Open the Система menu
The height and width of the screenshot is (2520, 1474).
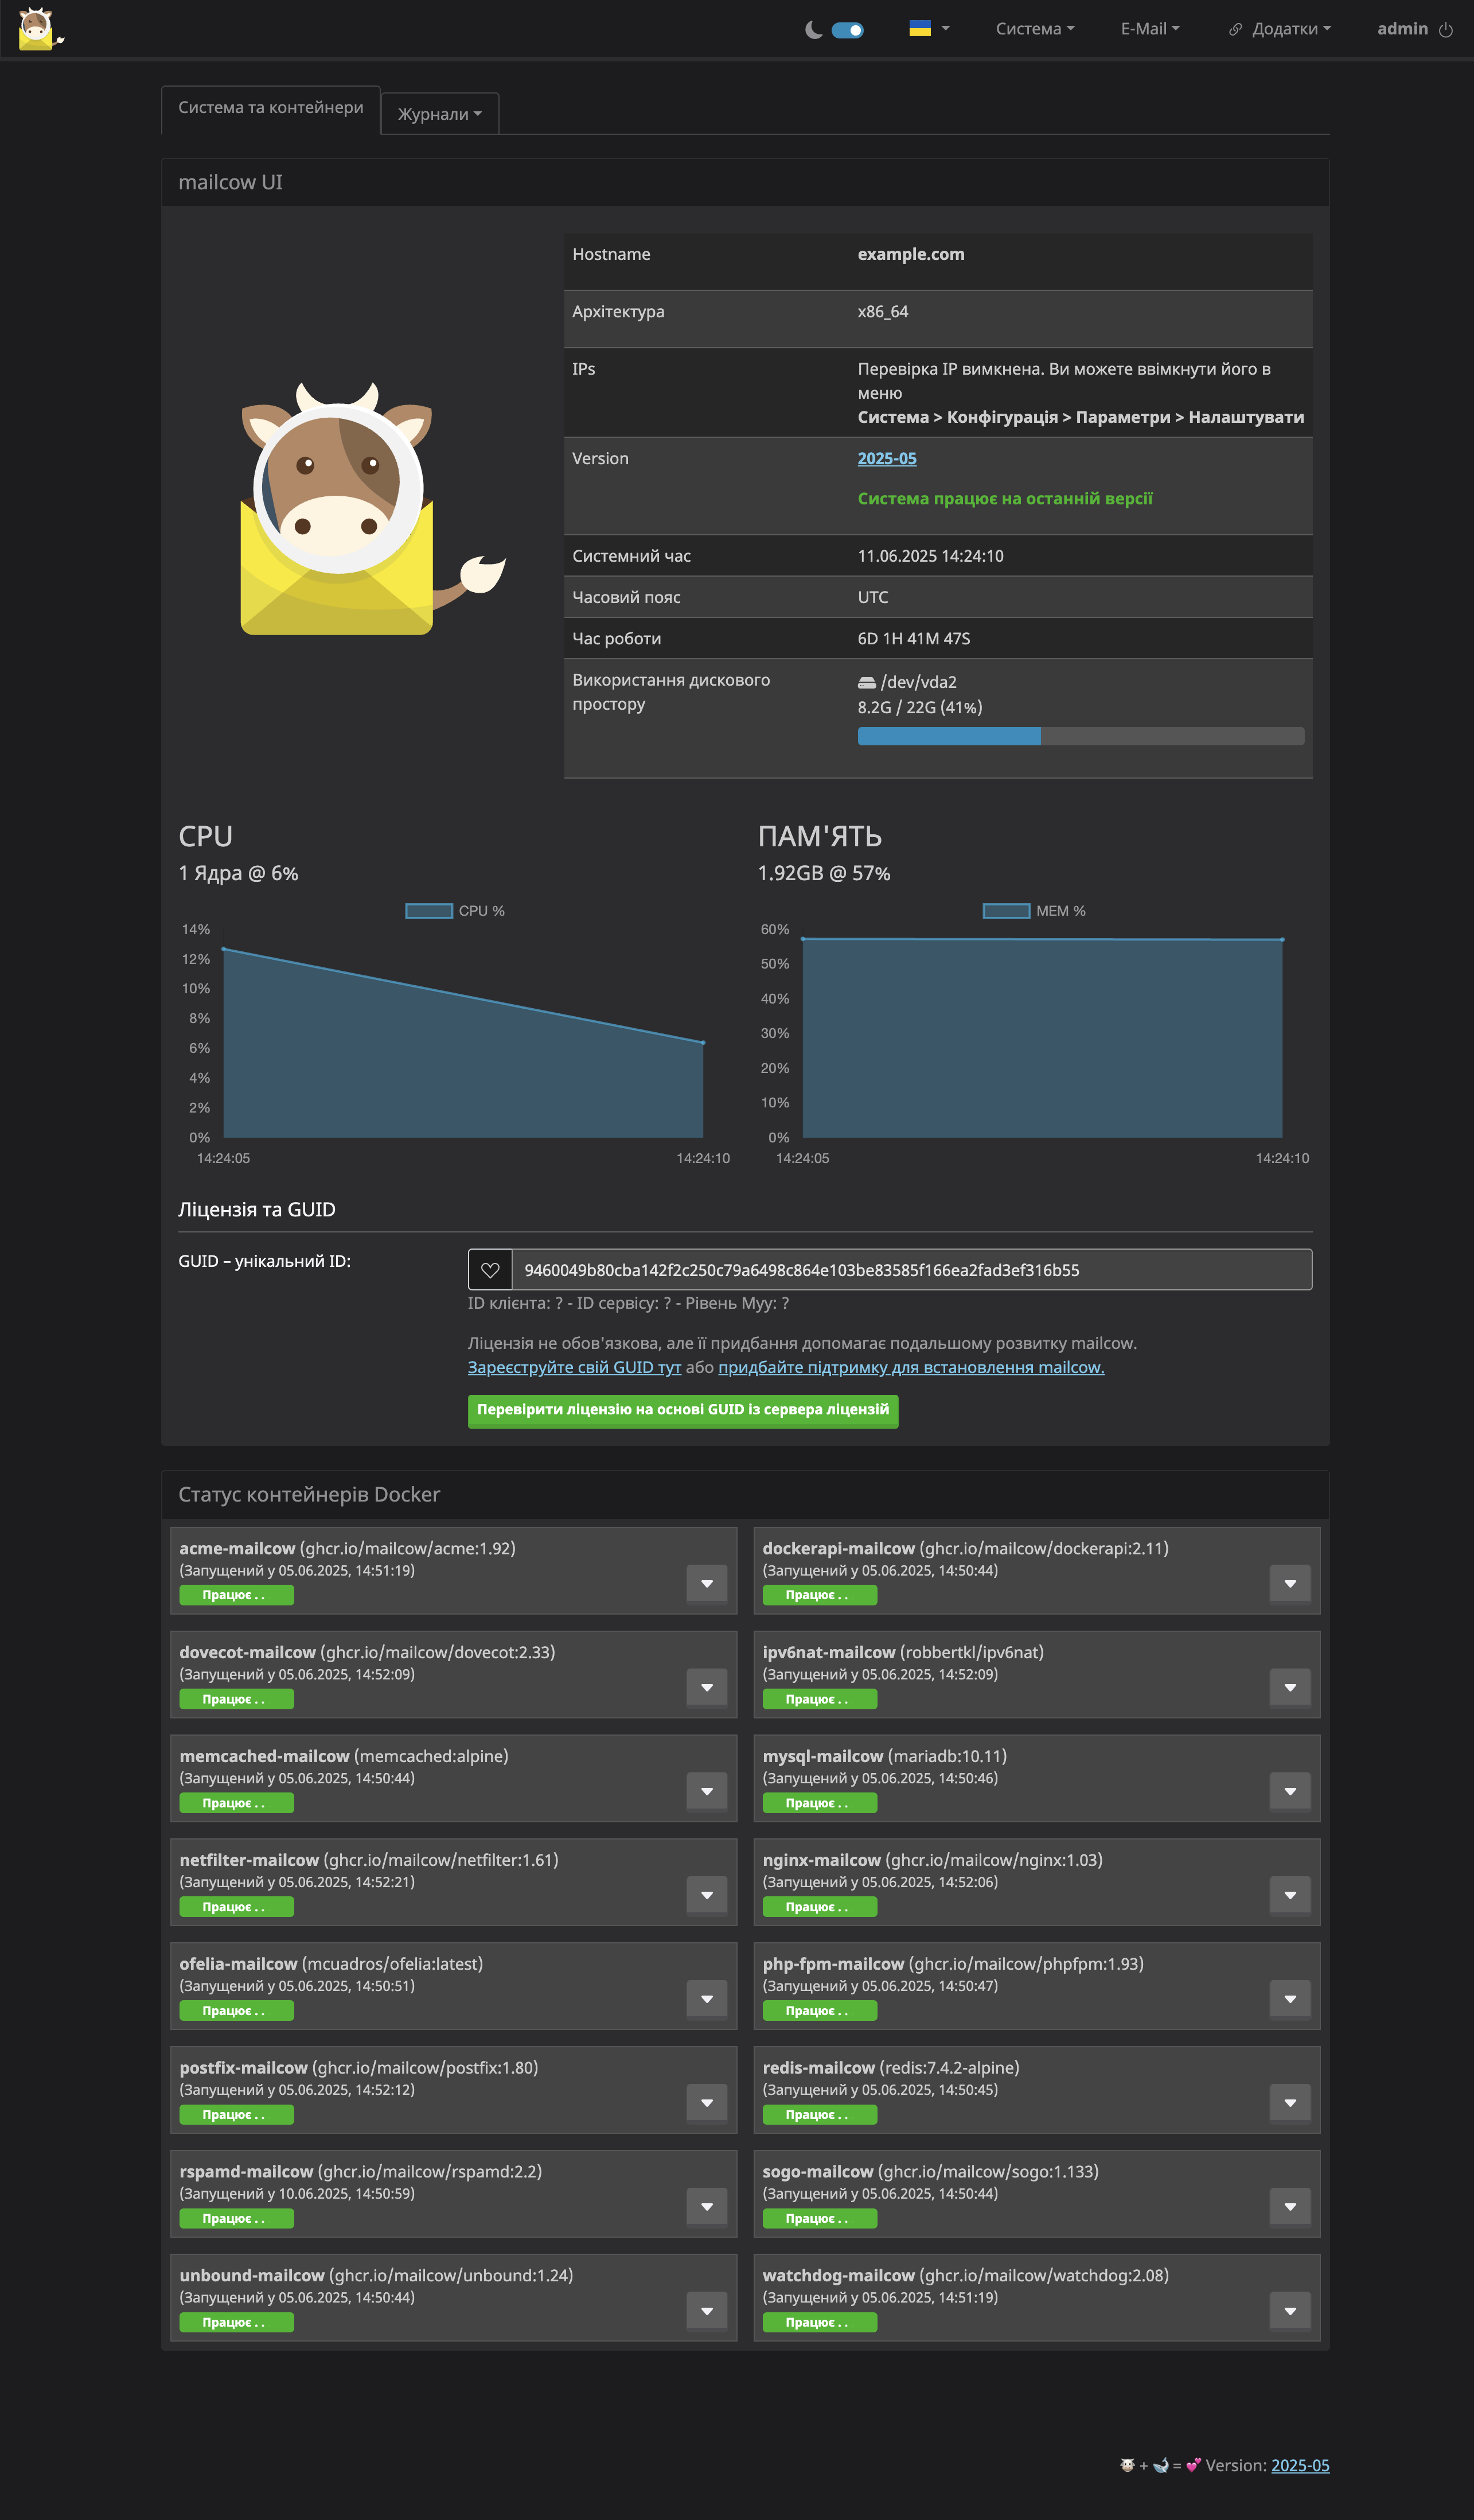[1034, 29]
